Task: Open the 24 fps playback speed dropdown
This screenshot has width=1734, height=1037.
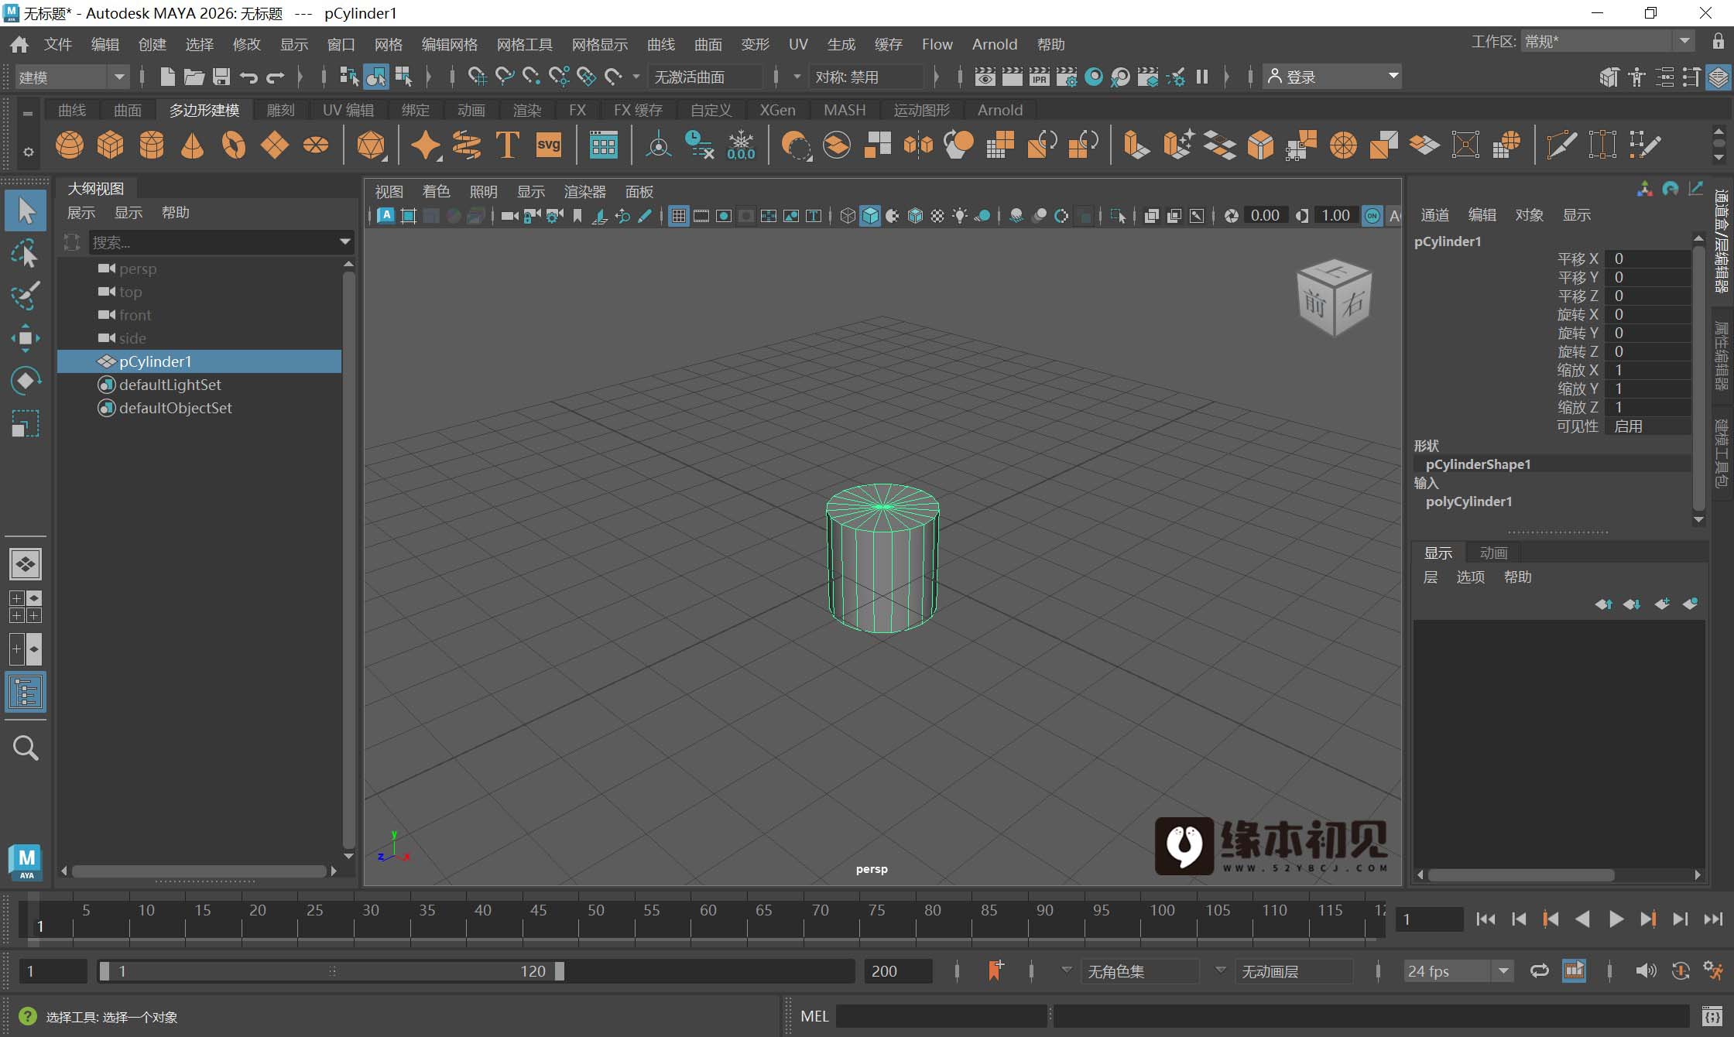Action: pos(1457,970)
